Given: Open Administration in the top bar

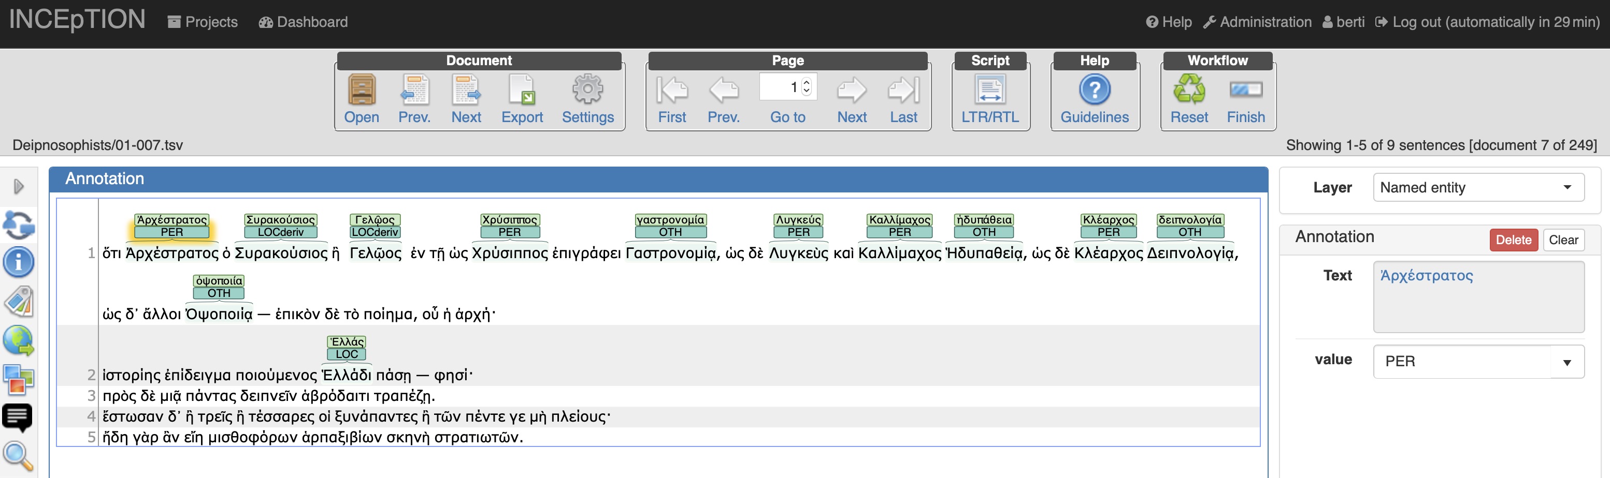Looking at the screenshot, I should tap(1258, 22).
